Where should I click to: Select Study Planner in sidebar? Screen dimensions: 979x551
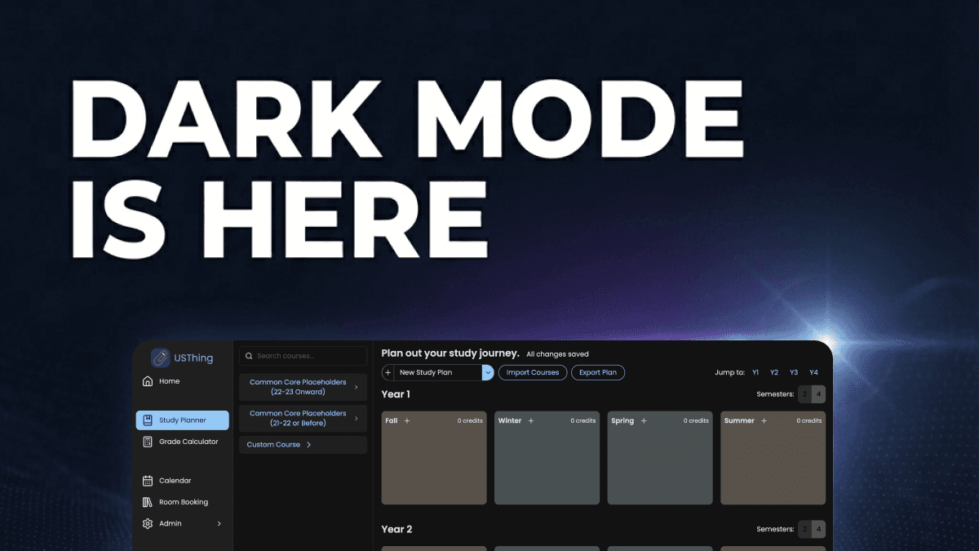coord(183,420)
